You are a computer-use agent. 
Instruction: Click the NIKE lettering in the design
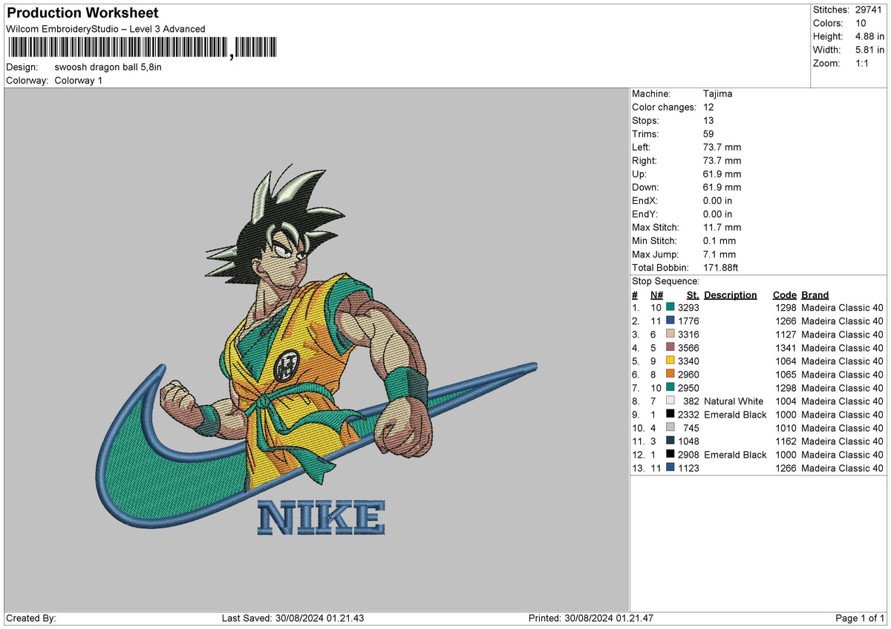322,518
